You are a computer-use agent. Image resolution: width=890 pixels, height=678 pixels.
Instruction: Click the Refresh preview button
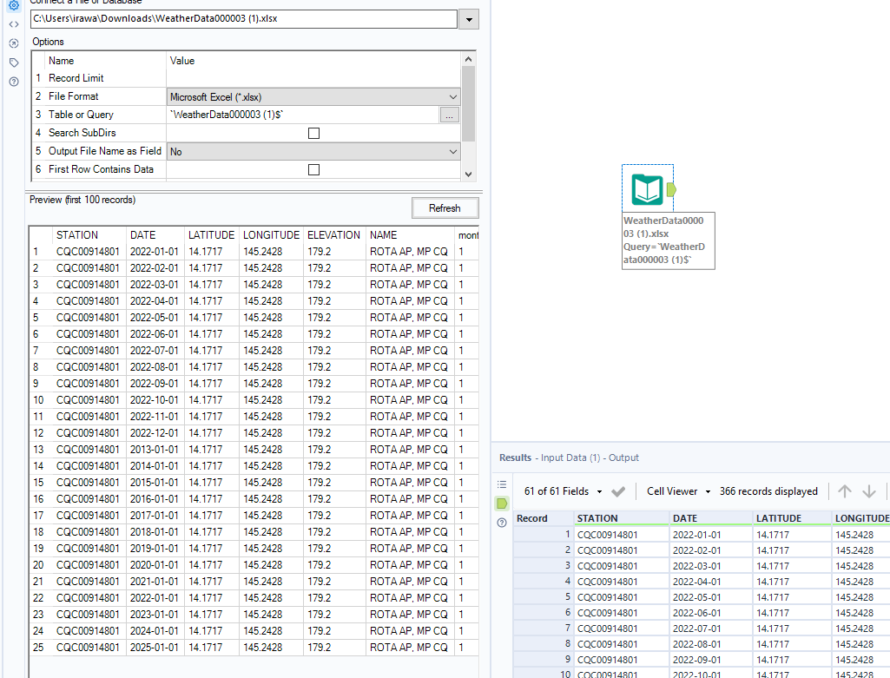pos(445,208)
